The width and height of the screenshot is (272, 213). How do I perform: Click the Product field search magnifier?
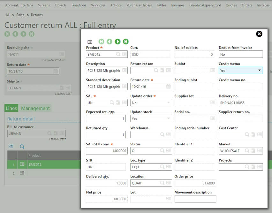tap(118, 55)
